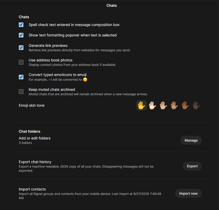This screenshot has width=219, height=210.
Task: Enable Use address book photos
Action: tap(21, 62)
